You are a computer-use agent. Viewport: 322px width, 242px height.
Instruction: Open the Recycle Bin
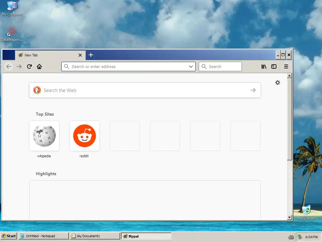tap(306, 213)
